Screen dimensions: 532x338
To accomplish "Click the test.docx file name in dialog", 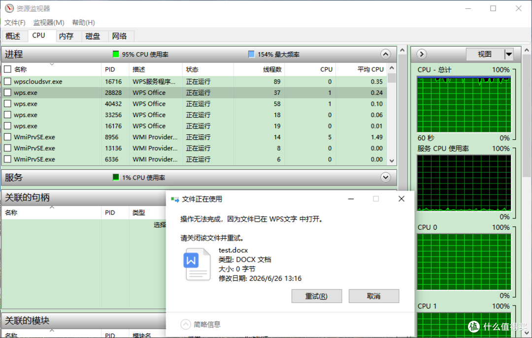I will (x=233, y=250).
